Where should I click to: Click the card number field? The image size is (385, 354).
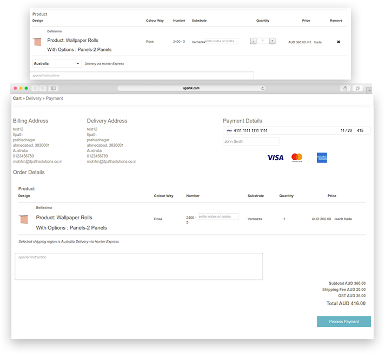(281, 130)
